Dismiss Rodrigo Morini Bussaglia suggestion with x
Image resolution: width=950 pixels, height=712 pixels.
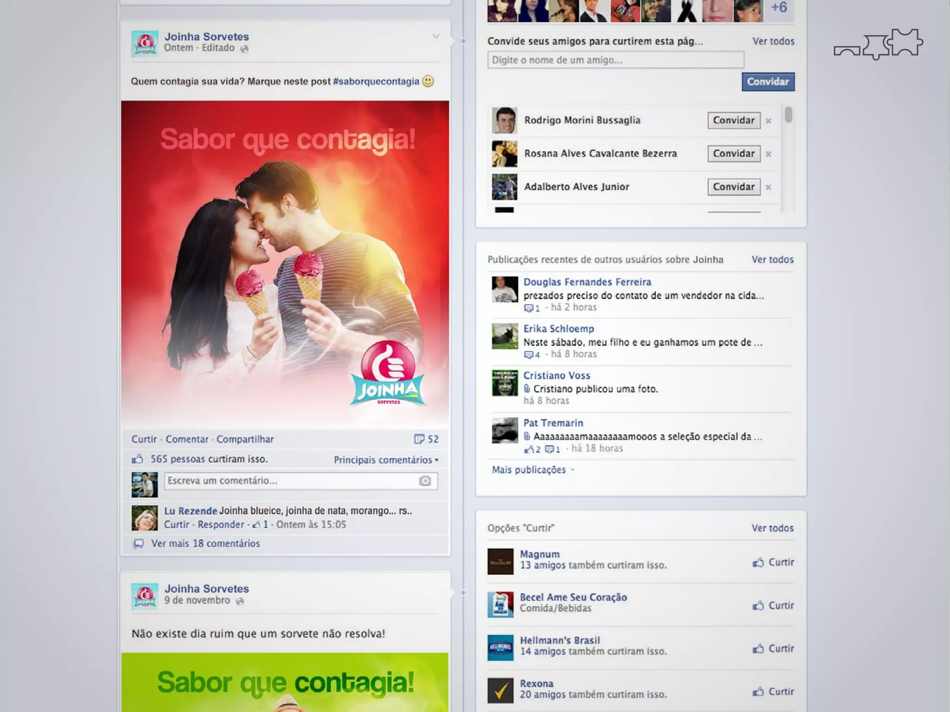[x=769, y=121]
